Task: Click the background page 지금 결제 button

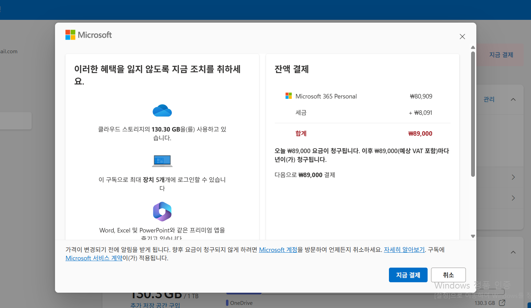Action: click(501, 55)
